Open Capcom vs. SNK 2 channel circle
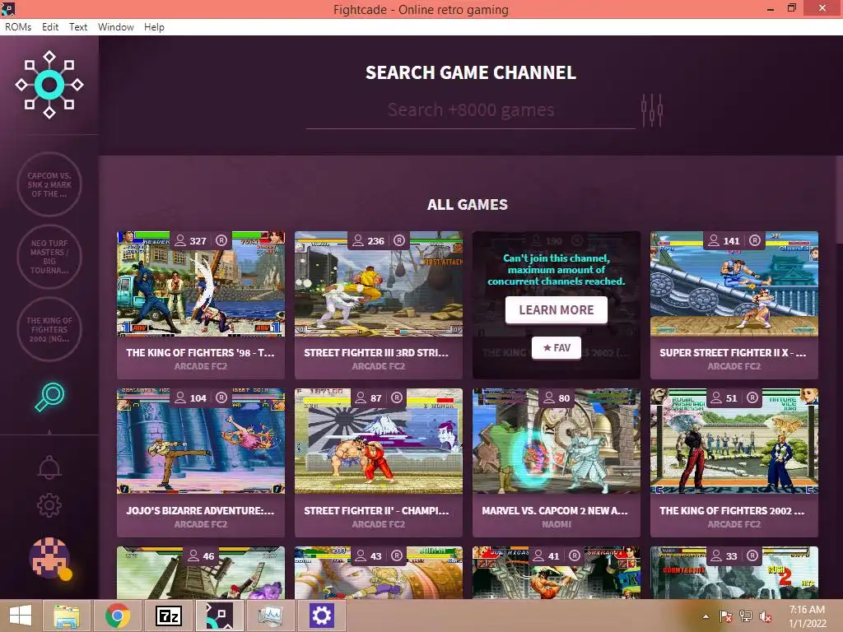Image resolution: width=843 pixels, height=632 pixels. [x=49, y=184]
